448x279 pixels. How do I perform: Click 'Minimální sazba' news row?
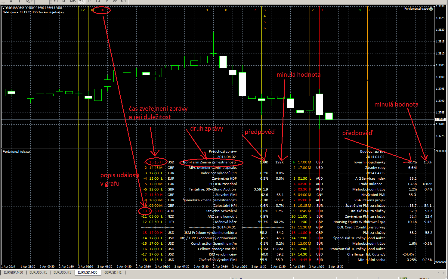372,260
